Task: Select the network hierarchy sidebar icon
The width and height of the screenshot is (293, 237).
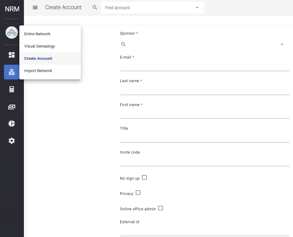Action: [x=12, y=72]
